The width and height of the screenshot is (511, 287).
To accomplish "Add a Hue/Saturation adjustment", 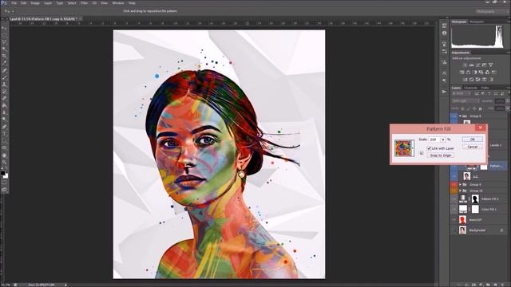I will 461,73.
